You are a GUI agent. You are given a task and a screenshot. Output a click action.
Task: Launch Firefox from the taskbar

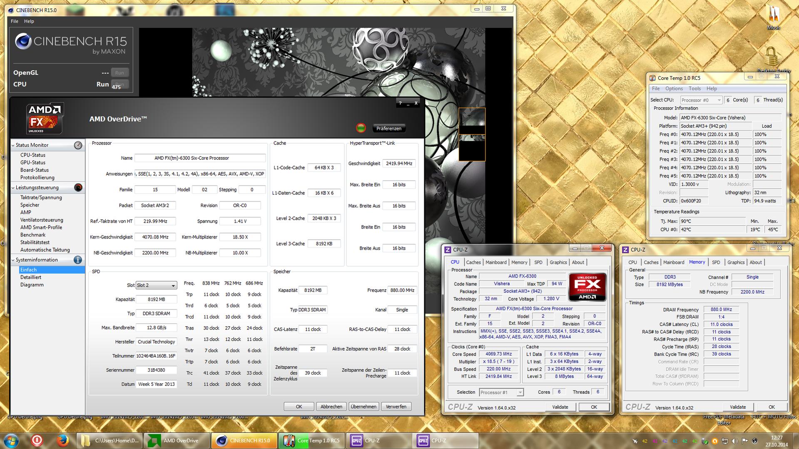tap(63, 440)
